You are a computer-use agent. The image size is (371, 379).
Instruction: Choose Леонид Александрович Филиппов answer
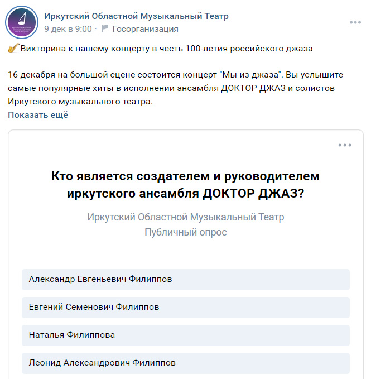click(x=185, y=363)
